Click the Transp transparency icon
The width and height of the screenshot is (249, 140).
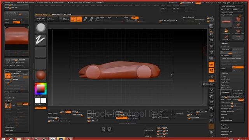point(211,121)
